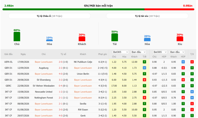Open the second Bet365 handicap dropdown

160,52
